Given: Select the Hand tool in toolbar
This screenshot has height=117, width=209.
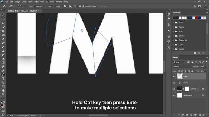Looking at the screenshot, I should [x=3, y=90].
